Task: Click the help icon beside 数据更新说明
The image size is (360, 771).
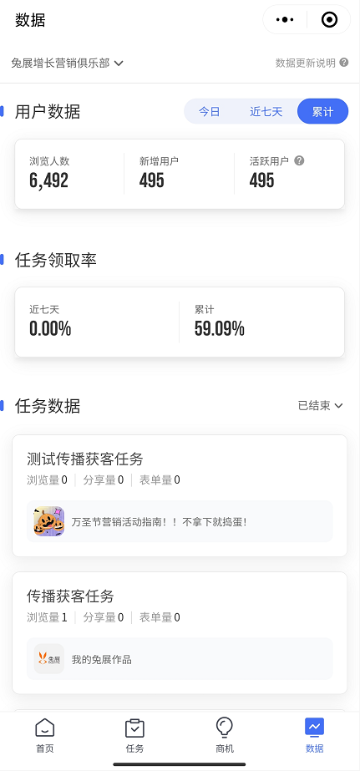Action: click(x=344, y=63)
